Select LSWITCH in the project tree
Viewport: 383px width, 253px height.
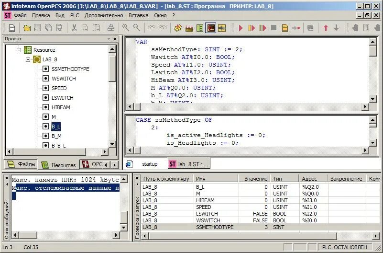pos(63,98)
